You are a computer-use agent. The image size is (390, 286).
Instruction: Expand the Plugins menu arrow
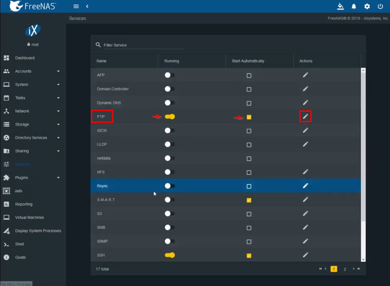[x=58, y=178]
